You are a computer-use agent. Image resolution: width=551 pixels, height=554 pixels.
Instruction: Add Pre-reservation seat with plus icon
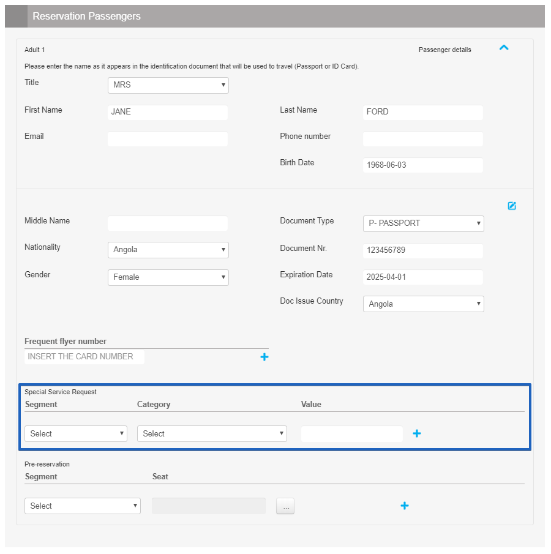405,506
